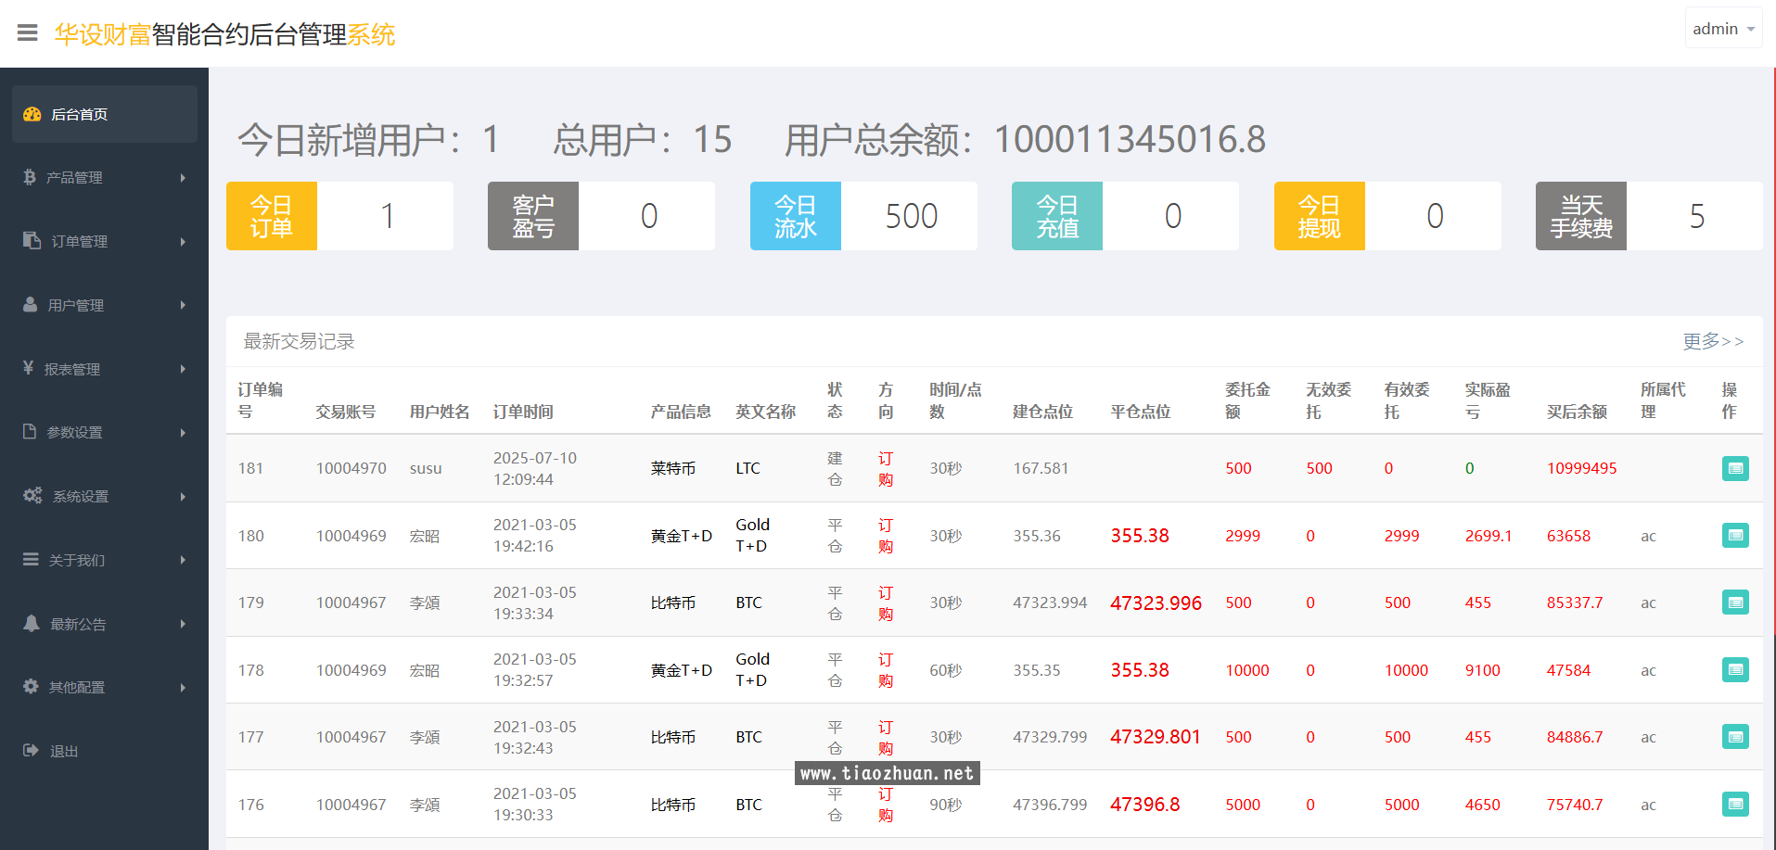The height and width of the screenshot is (850, 1776).
Task: Click order time 2025-07-10 12:09:44
Action: (535, 468)
